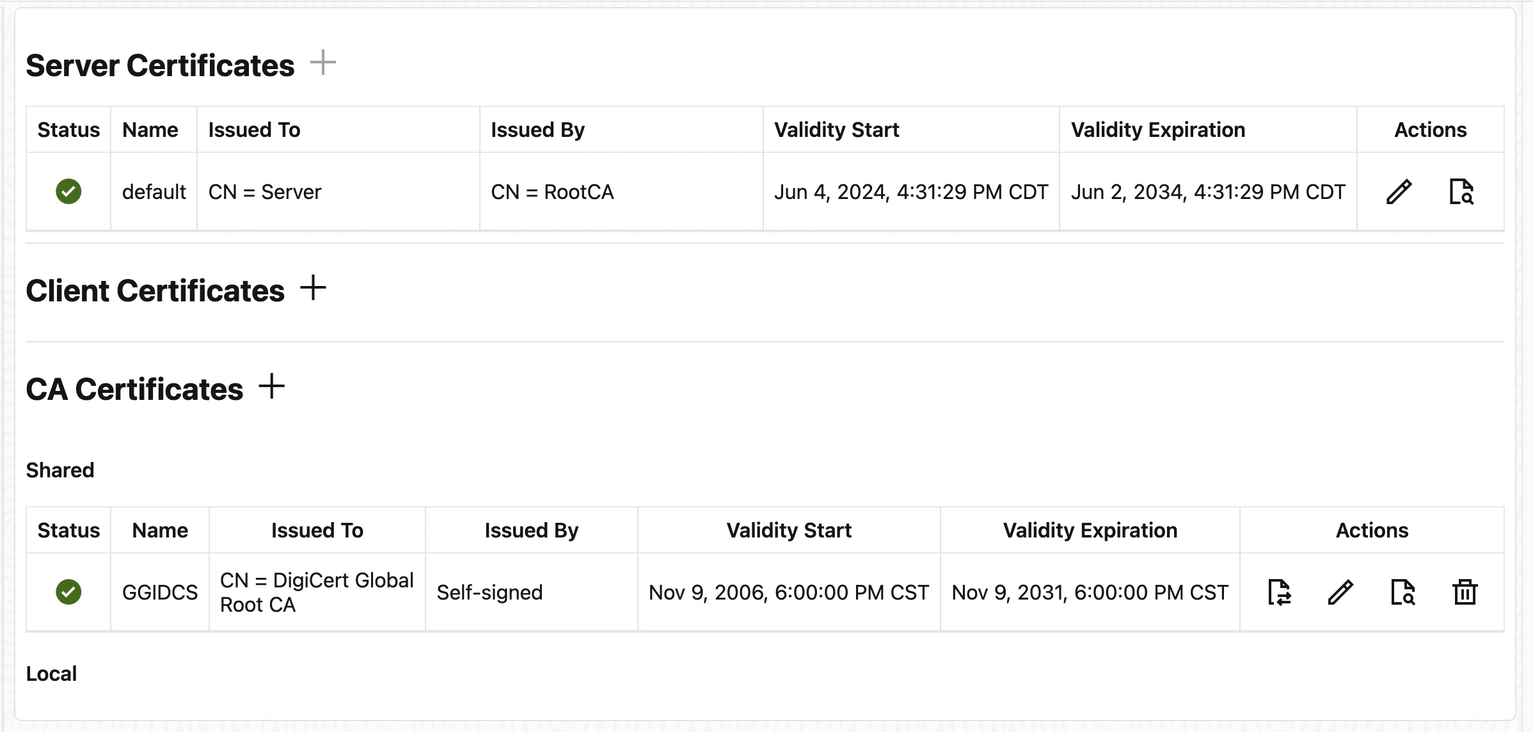This screenshot has width=1533, height=732.
Task: Delete the GGIDCS CA certificate
Action: point(1465,592)
